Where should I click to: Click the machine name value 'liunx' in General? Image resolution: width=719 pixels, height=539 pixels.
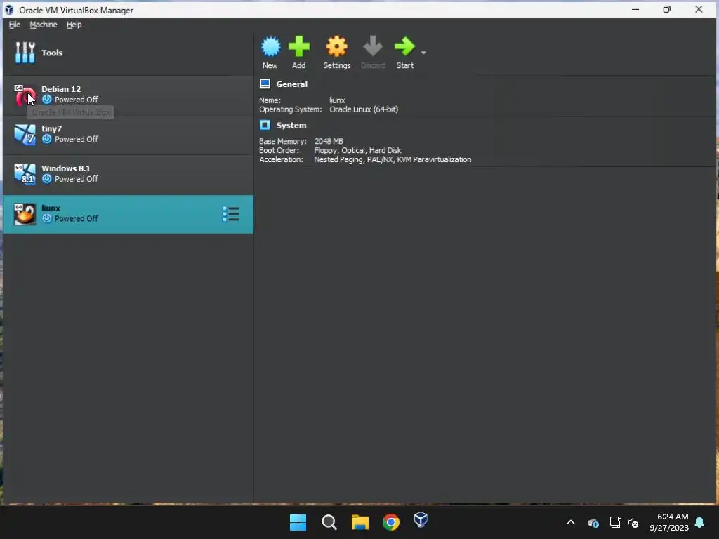point(337,100)
